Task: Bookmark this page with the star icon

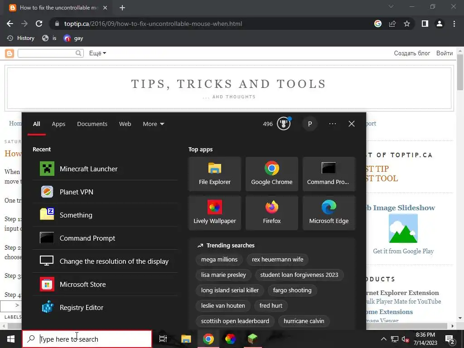Action: [407, 24]
